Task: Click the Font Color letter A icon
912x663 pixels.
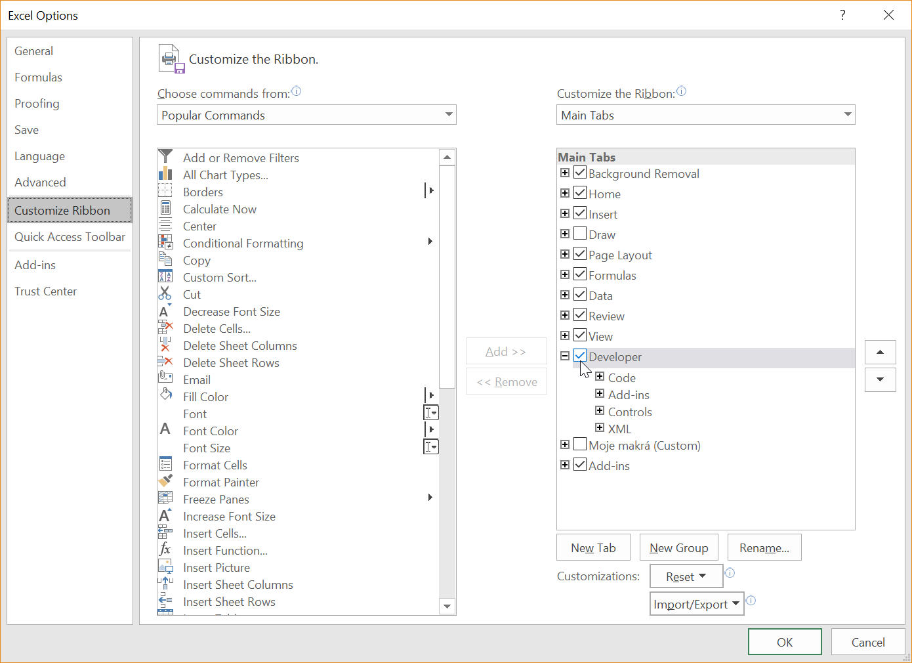Action: point(165,430)
